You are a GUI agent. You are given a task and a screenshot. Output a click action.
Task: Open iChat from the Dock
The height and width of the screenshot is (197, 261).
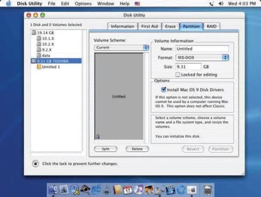click(74, 189)
